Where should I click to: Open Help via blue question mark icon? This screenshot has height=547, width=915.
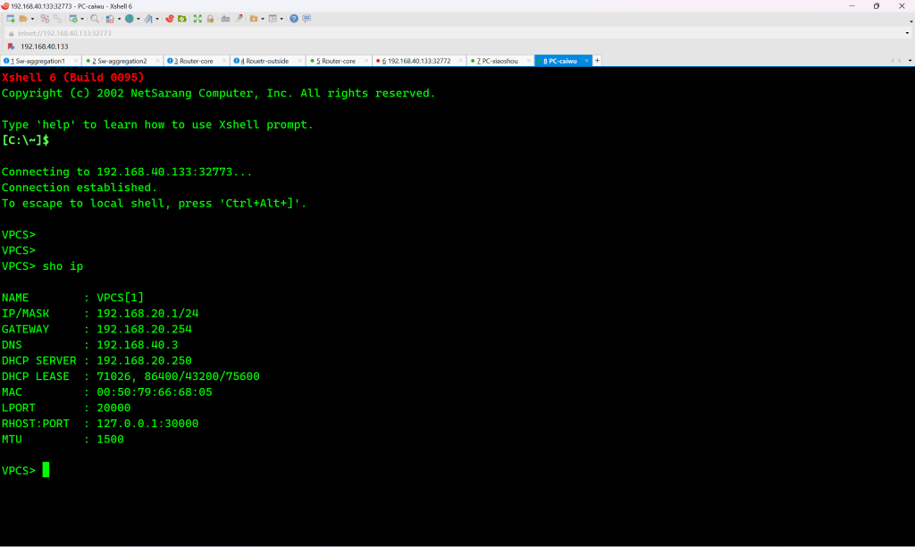tap(294, 19)
